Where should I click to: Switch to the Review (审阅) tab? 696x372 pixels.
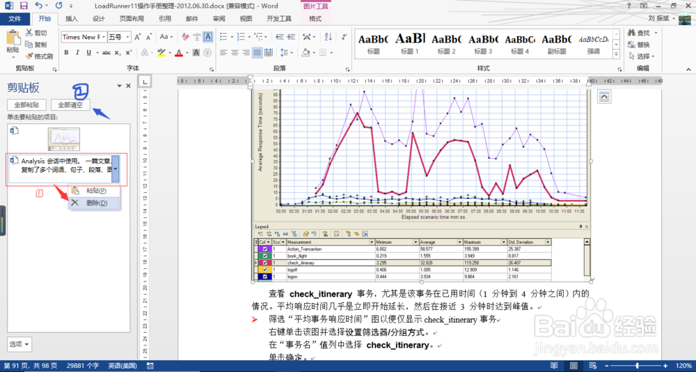[x=219, y=19]
